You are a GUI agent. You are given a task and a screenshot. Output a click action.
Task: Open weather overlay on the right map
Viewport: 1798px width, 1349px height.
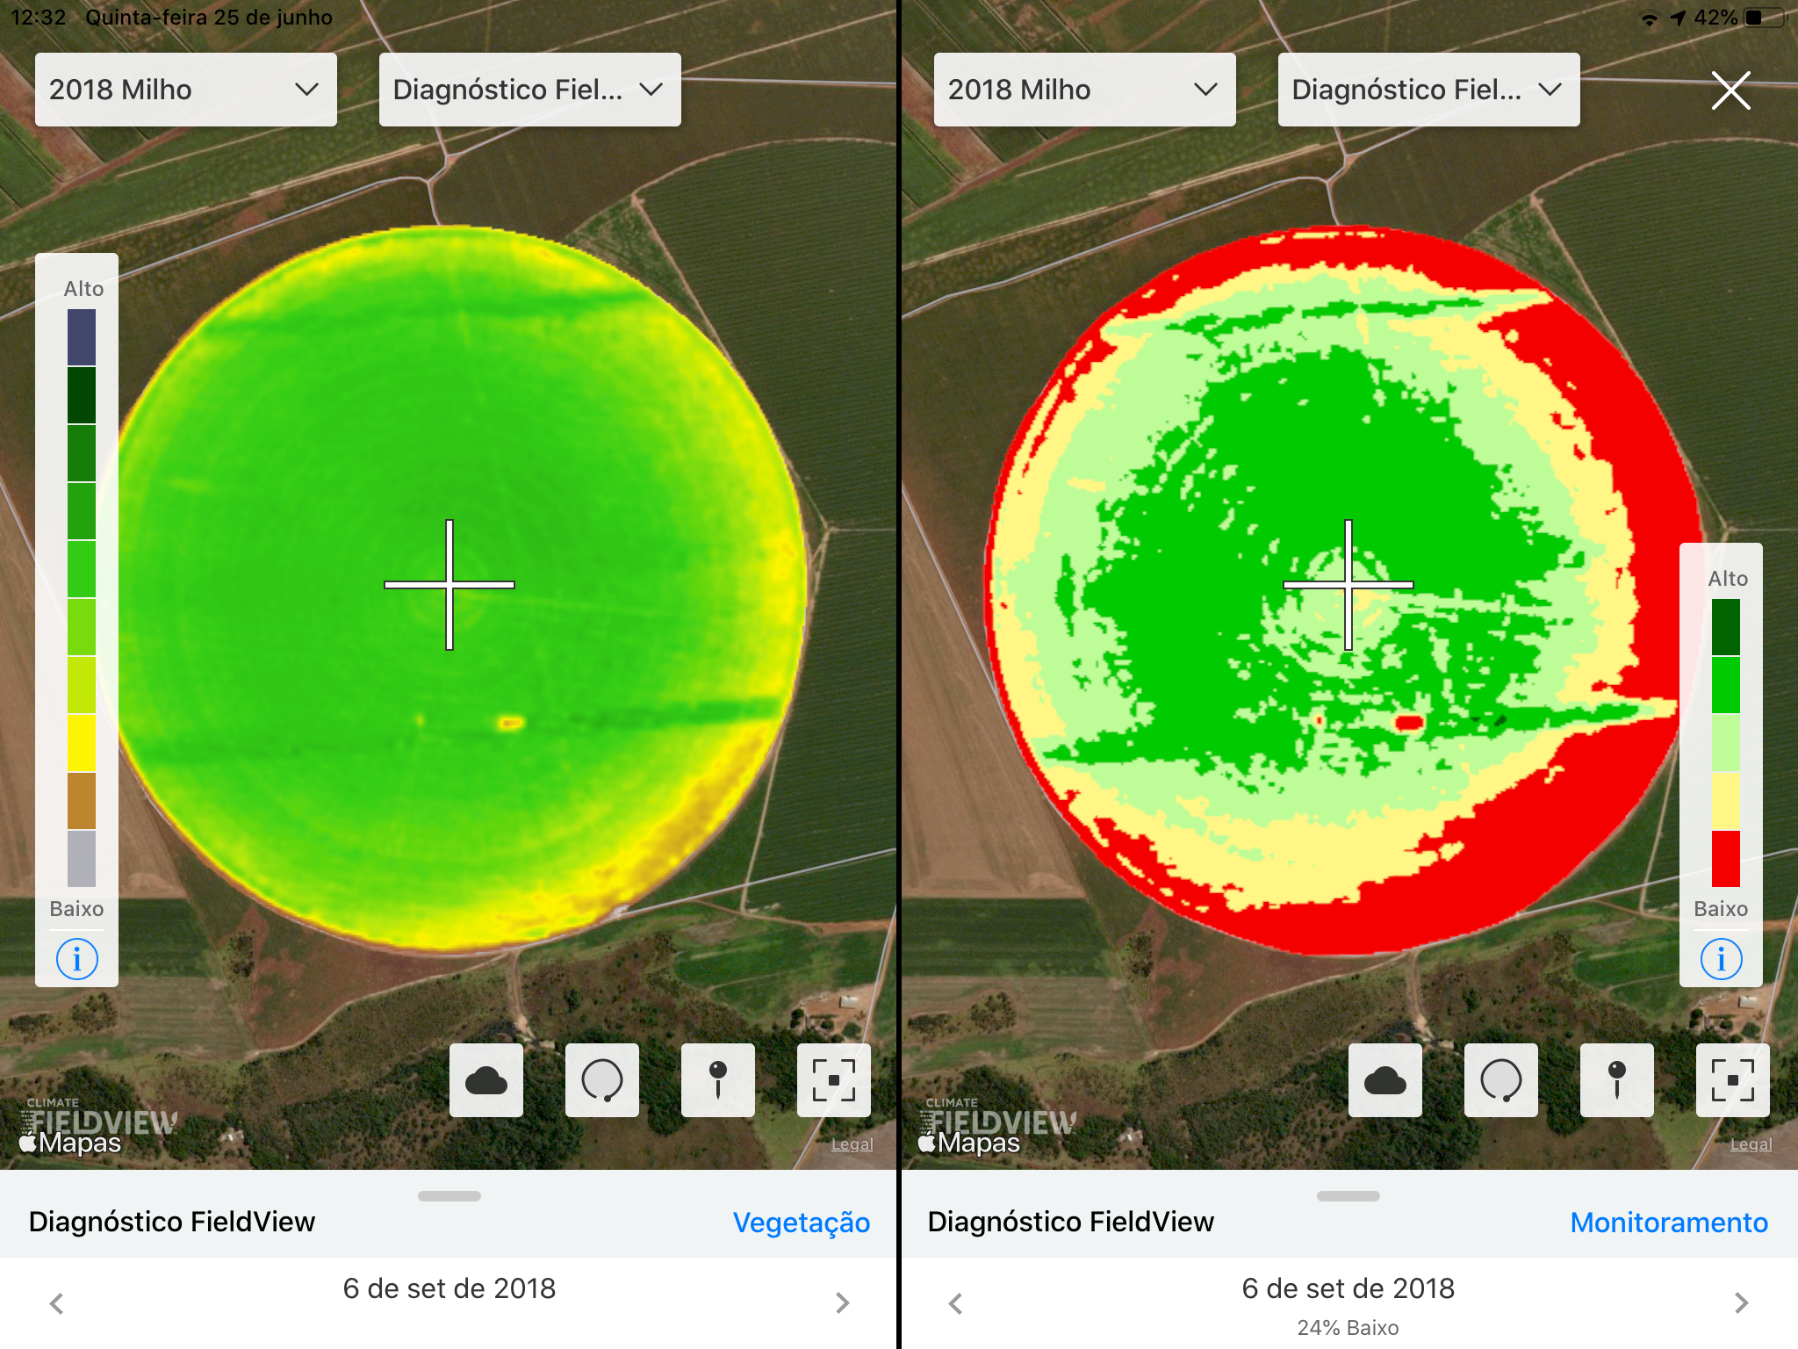tap(1384, 1080)
